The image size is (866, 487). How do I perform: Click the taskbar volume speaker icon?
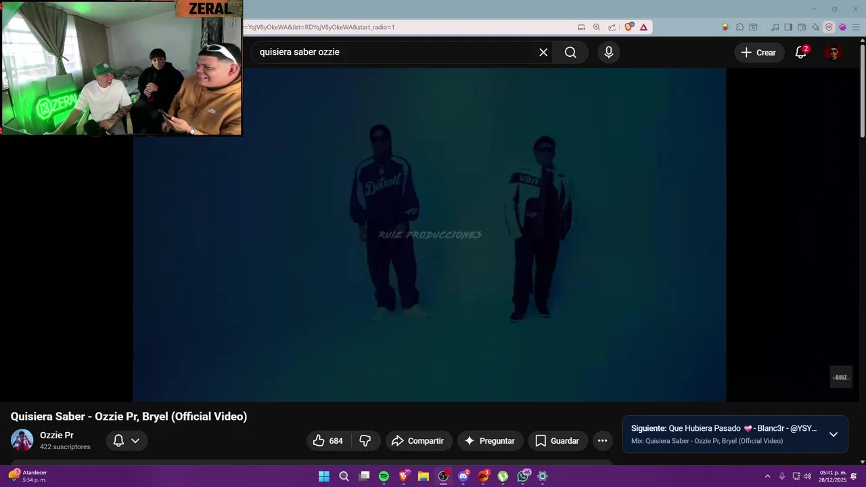(x=807, y=476)
